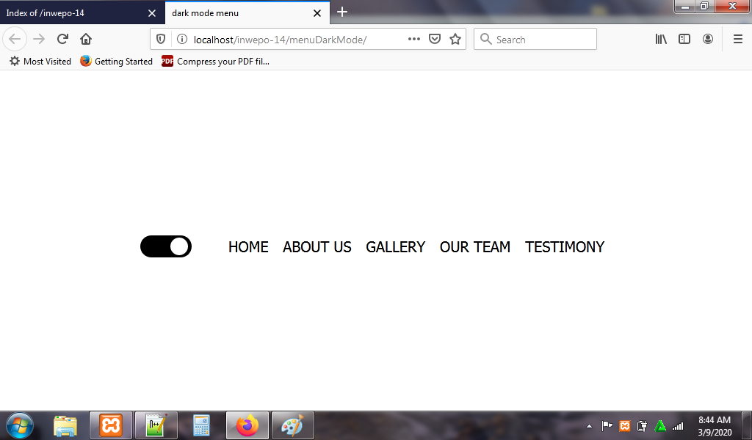Open XAMPP from the taskbar

click(x=111, y=425)
